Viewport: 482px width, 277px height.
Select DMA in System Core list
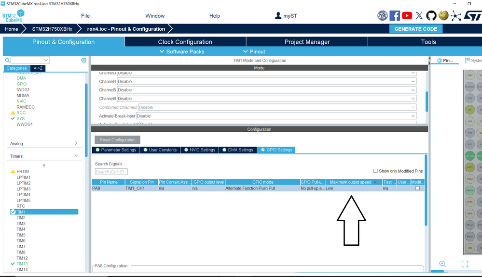click(x=21, y=78)
